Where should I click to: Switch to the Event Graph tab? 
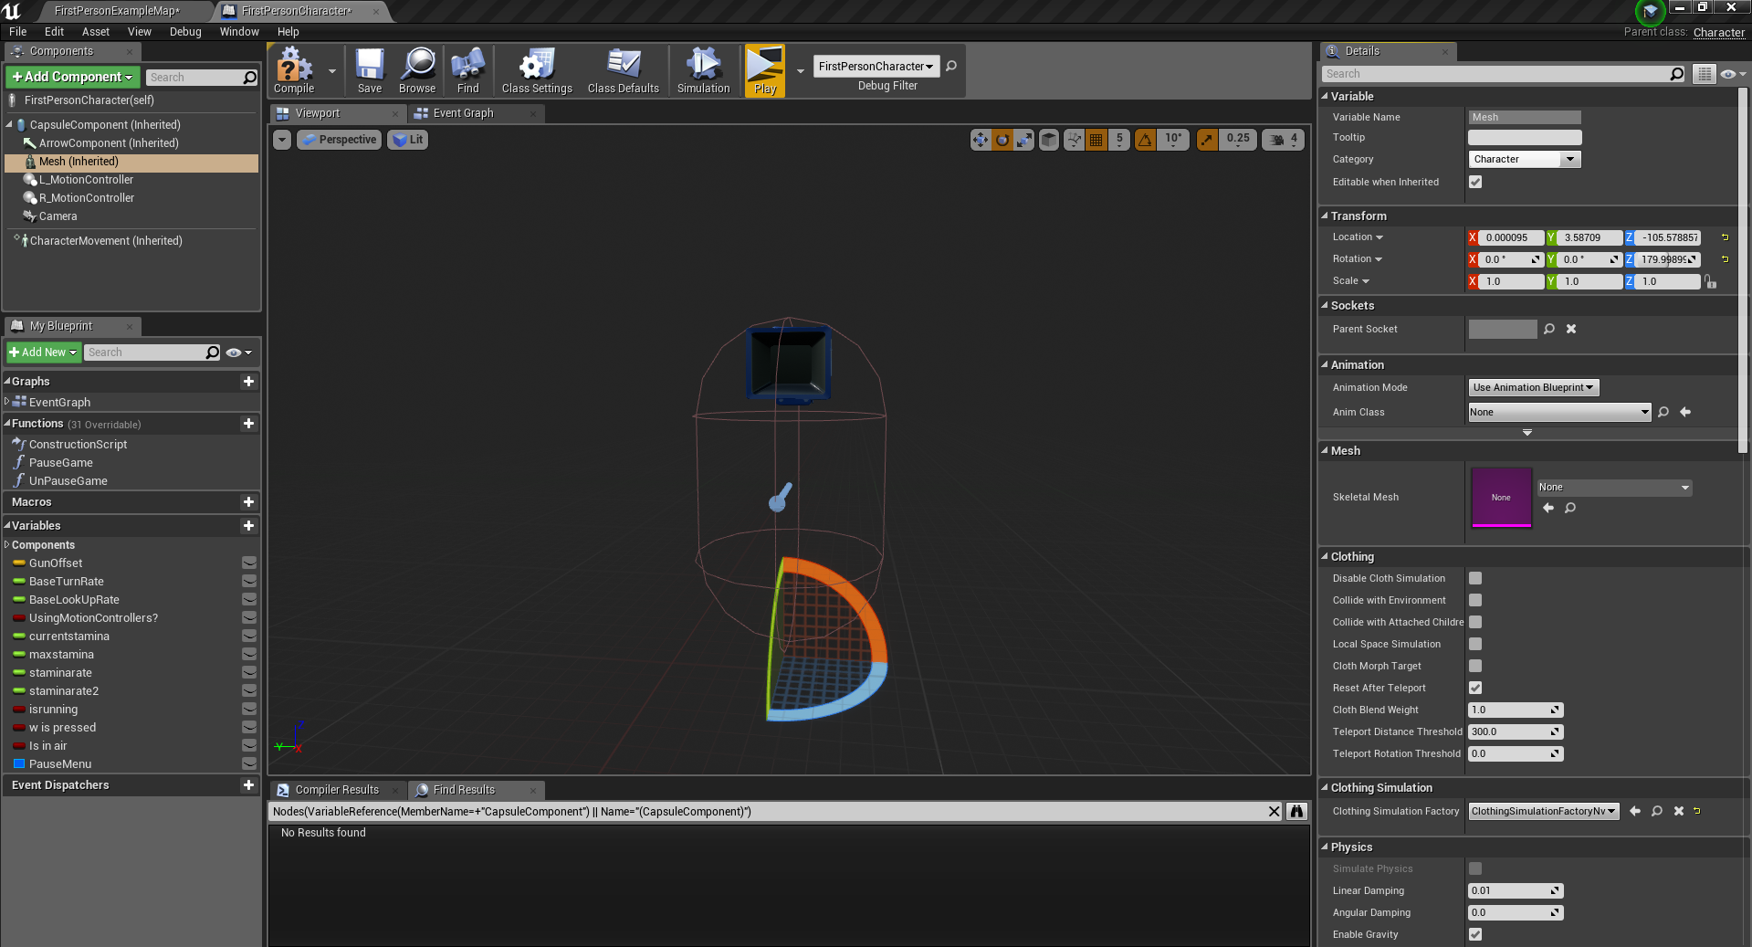[x=463, y=113]
